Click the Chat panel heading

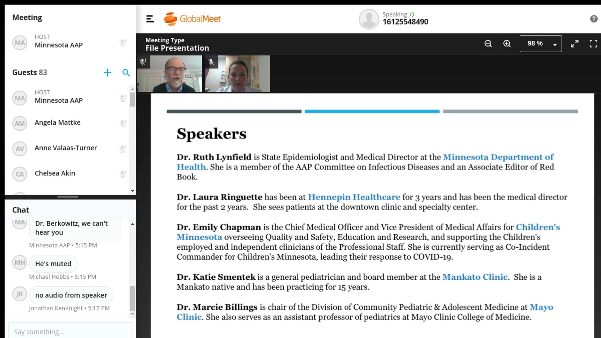click(x=21, y=210)
